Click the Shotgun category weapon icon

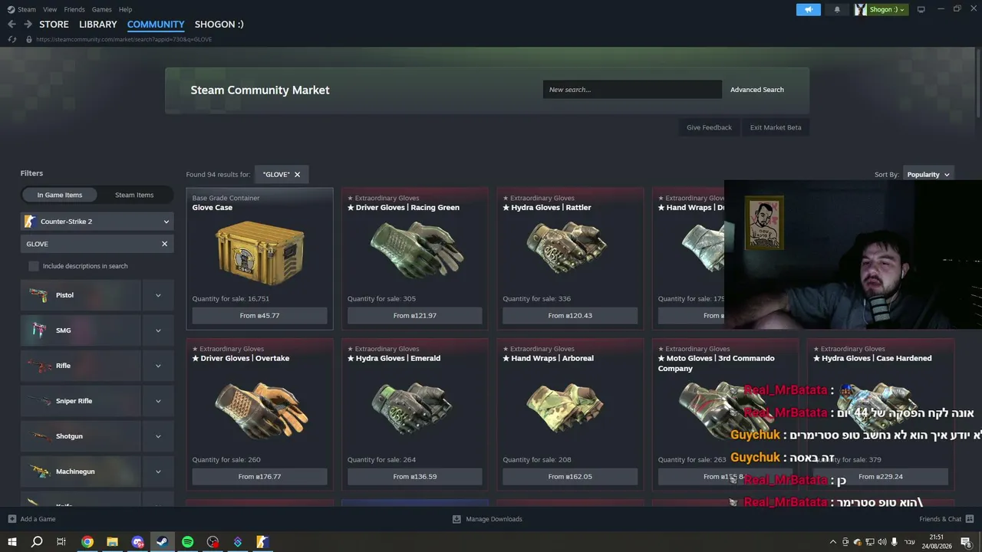[39, 436]
